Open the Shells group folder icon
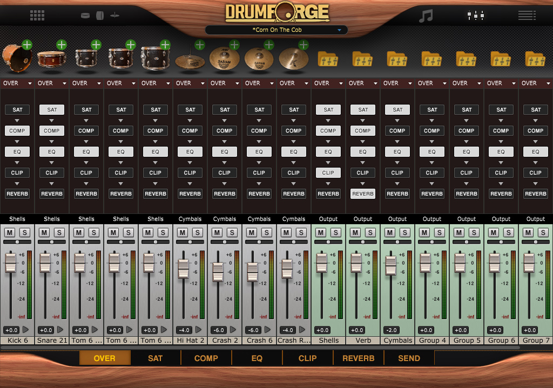553x388 pixels. pos(328,59)
